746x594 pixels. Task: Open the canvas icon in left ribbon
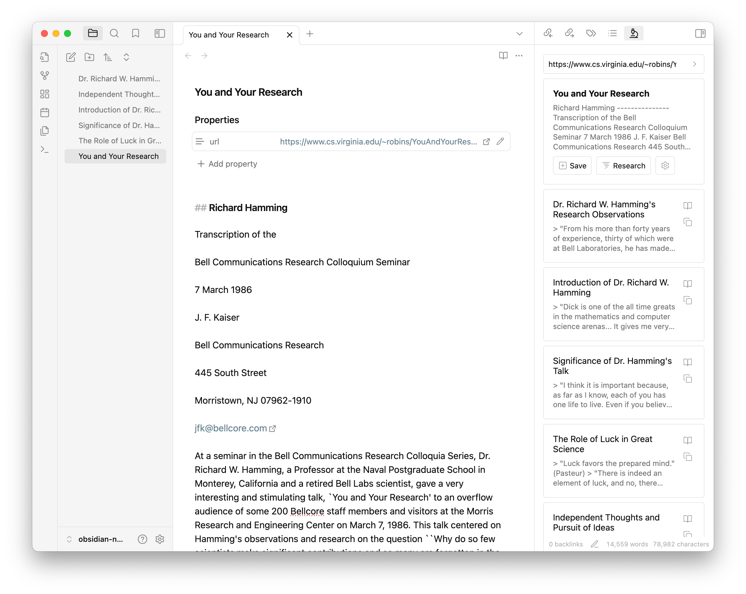[x=45, y=94]
